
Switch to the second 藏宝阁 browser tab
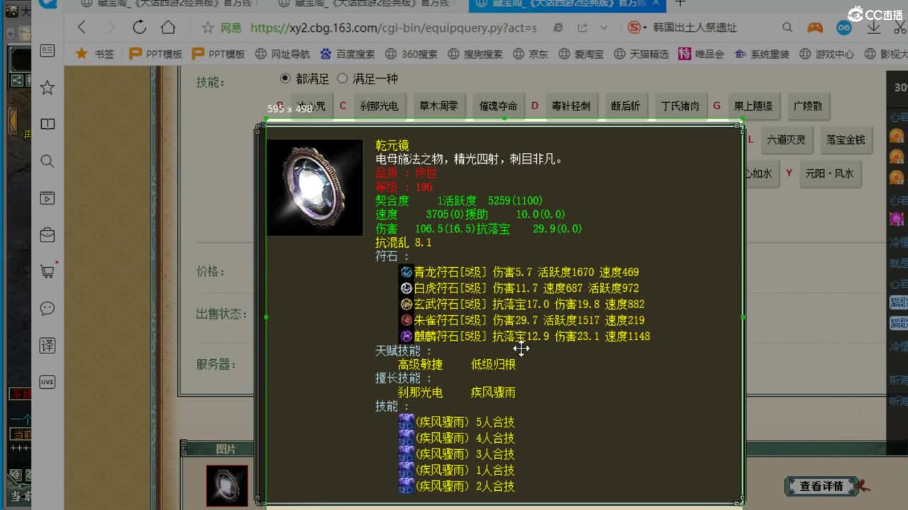363,4
